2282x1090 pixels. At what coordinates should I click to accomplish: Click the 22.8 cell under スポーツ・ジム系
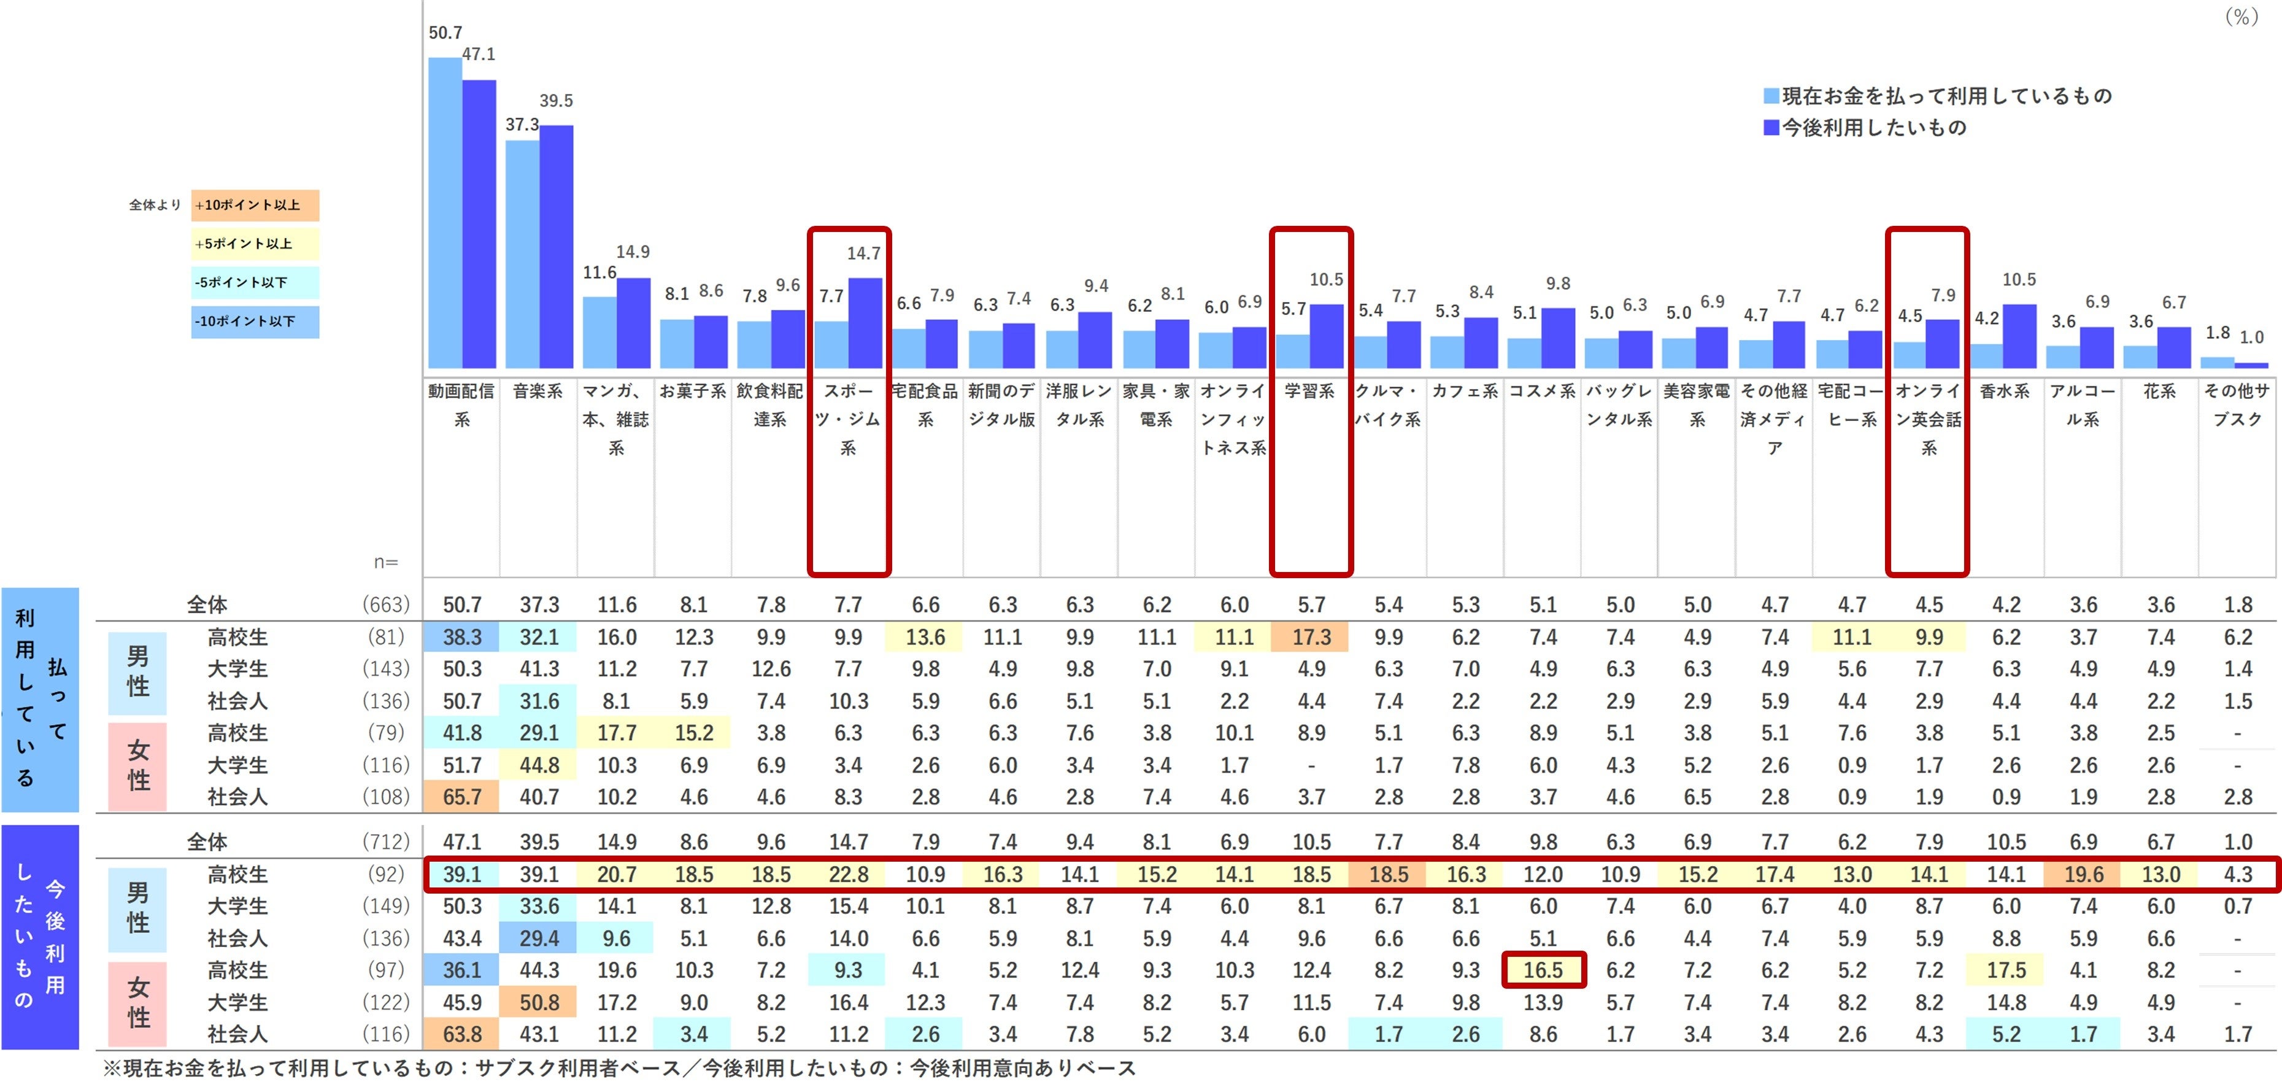coord(848,875)
